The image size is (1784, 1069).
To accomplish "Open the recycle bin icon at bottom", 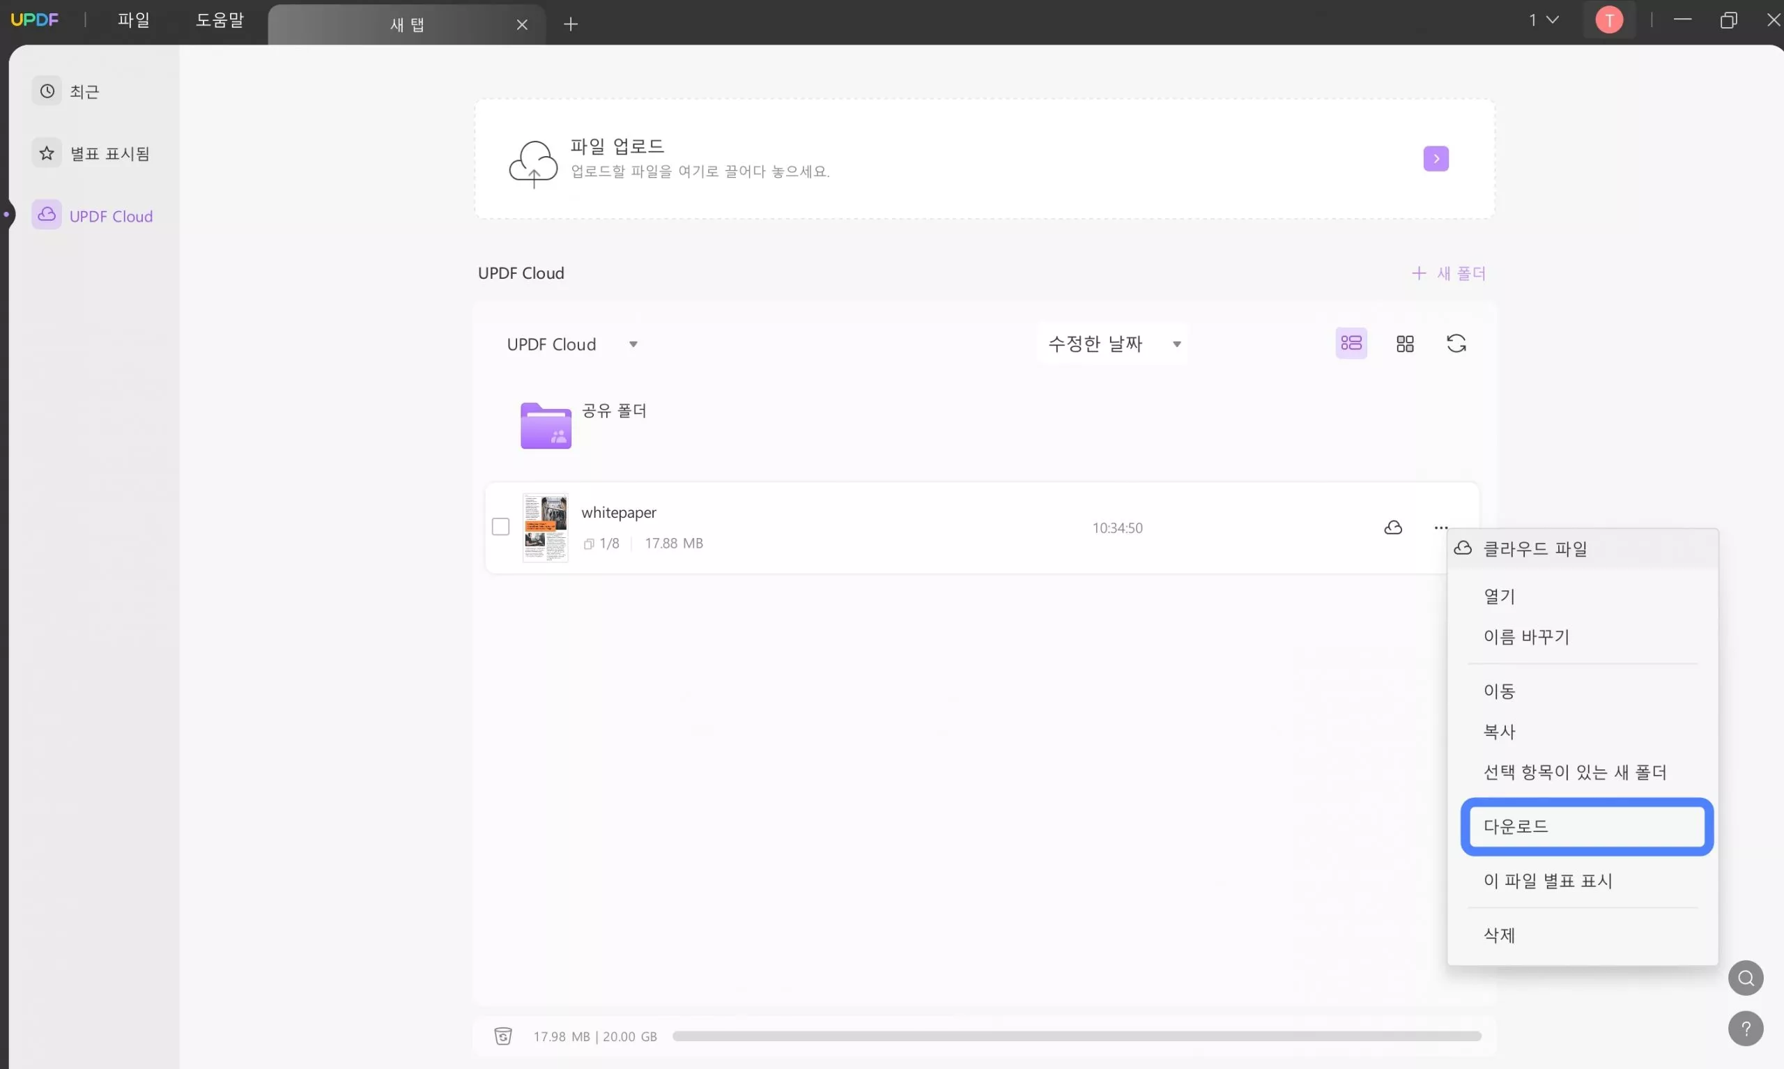I will 502,1036.
